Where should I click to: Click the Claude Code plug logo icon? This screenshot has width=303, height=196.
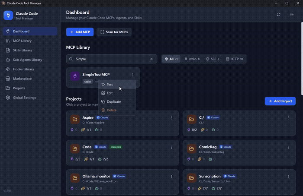tap(8, 16)
